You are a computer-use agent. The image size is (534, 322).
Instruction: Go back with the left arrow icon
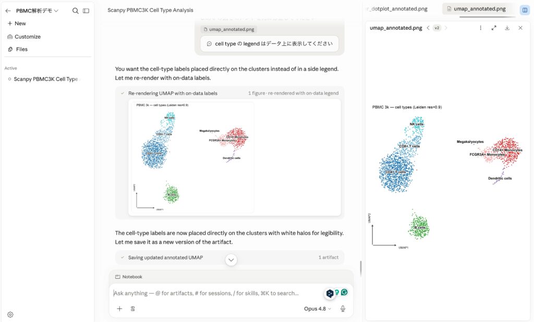[8, 10]
